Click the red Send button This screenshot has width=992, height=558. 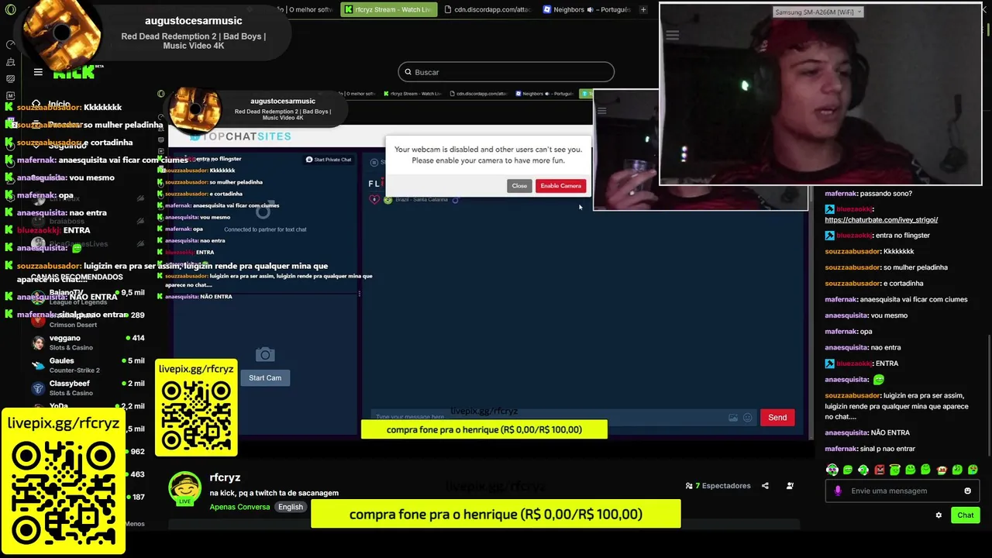coord(777,418)
